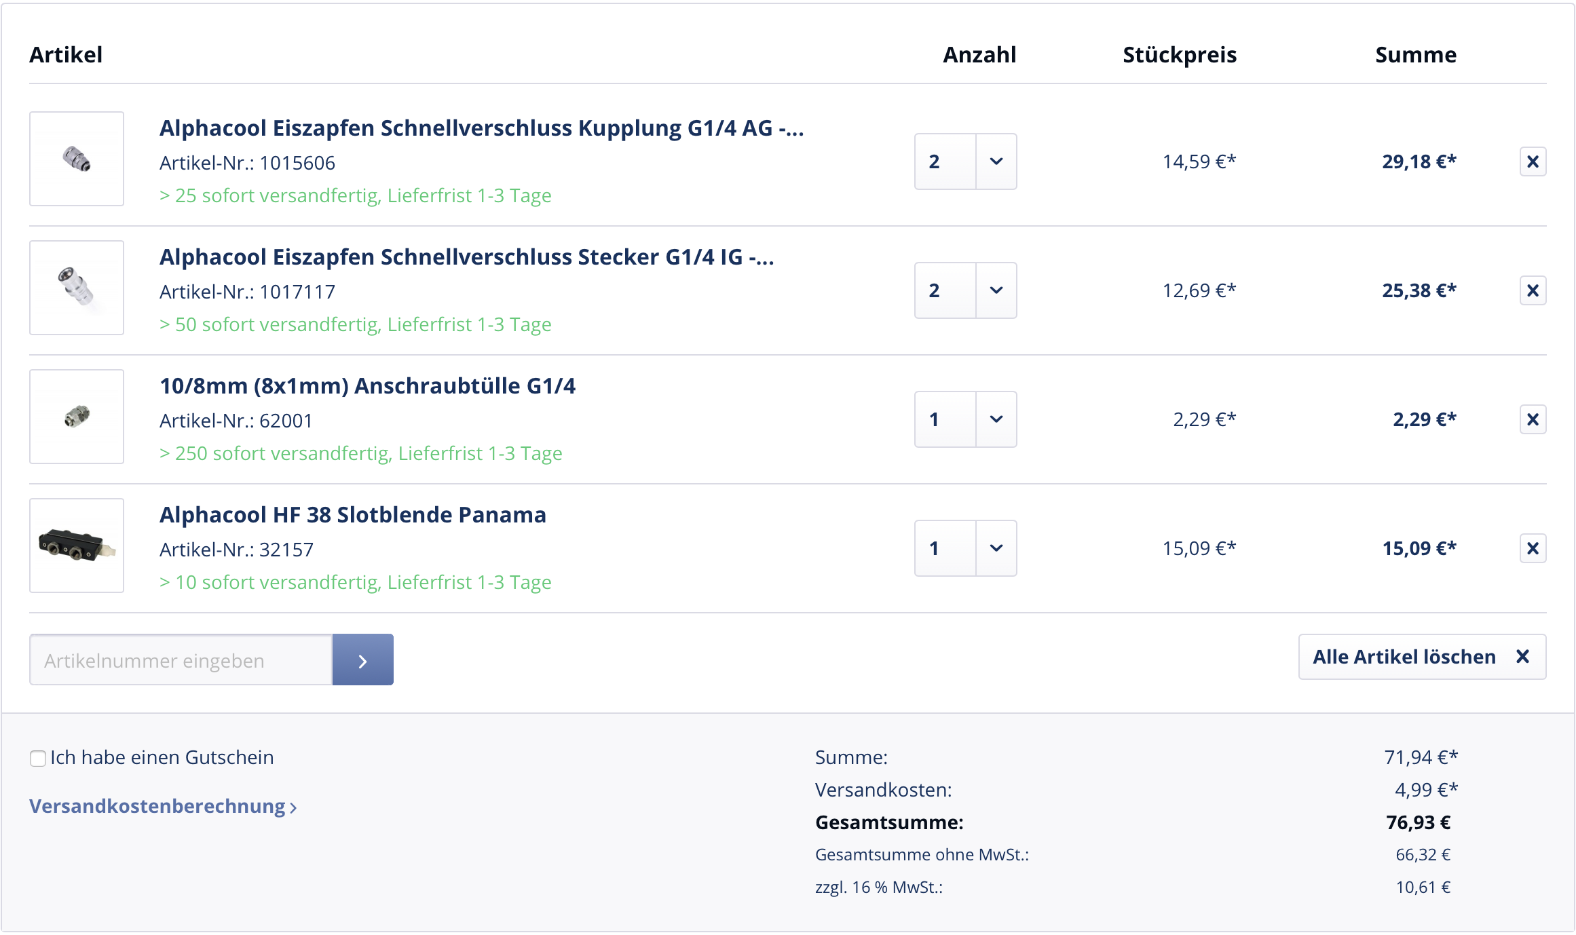Submit article number with arrow button
Image resolution: width=1576 pixels, height=935 pixels.
click(x=362, y=660)
